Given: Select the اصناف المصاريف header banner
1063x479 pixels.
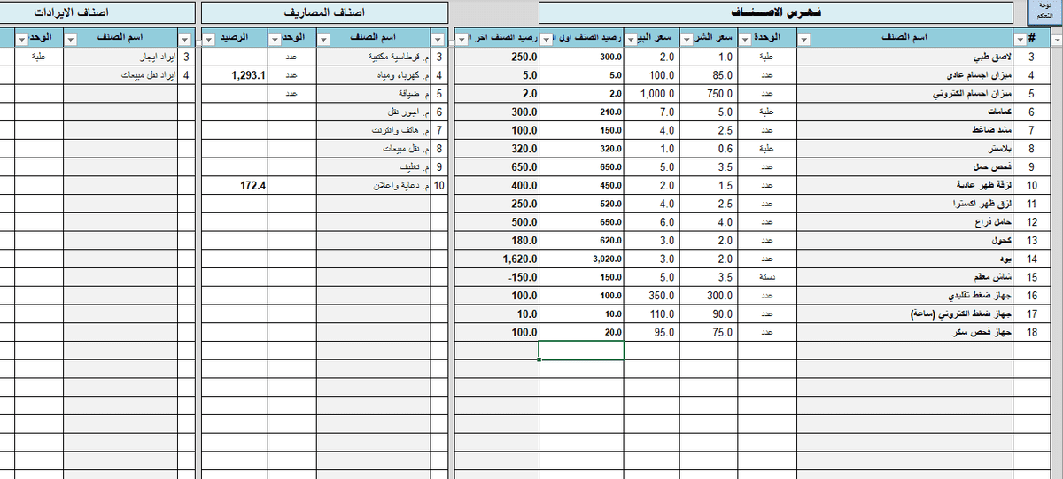Looking at the screenshot, I should (x=323, y=13).
